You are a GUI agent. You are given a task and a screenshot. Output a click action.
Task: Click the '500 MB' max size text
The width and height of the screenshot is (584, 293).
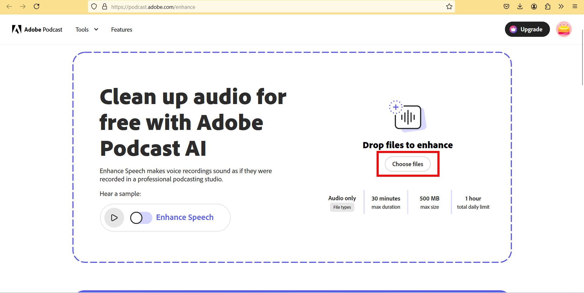(x=429, y=198)
